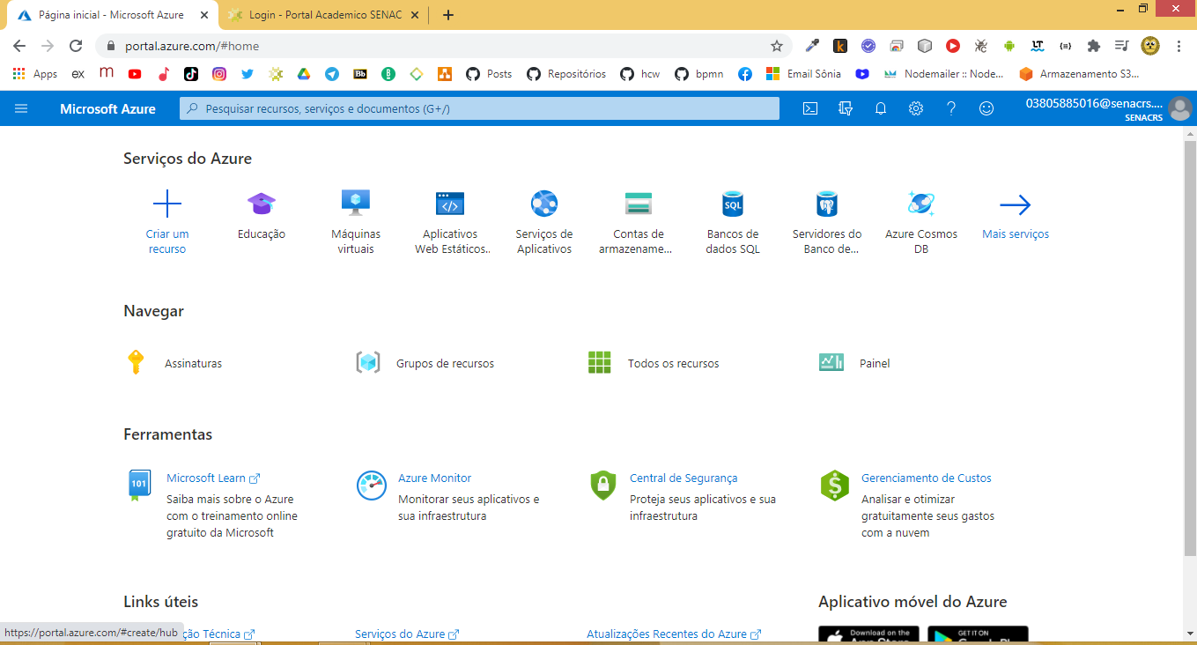The height and width of the screenshot is (645, 1197).
Task: Open Servidores do Banco de dados icon
Action: 827,204
